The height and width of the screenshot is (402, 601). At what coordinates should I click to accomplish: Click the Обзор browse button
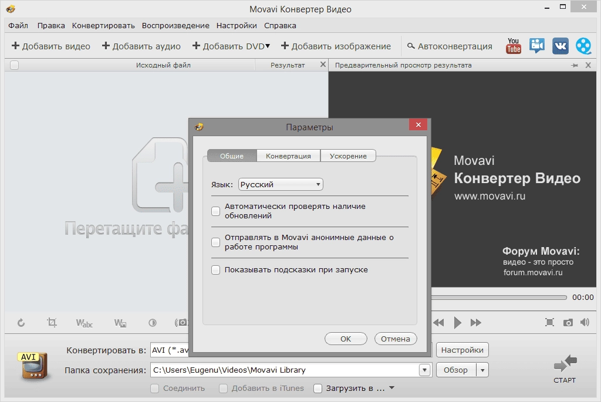point(456,370)
